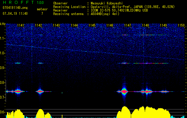Viewport: 187px width, 118px height.
Task: Click the 1148 time marker
Action: [x=145, y=26]
